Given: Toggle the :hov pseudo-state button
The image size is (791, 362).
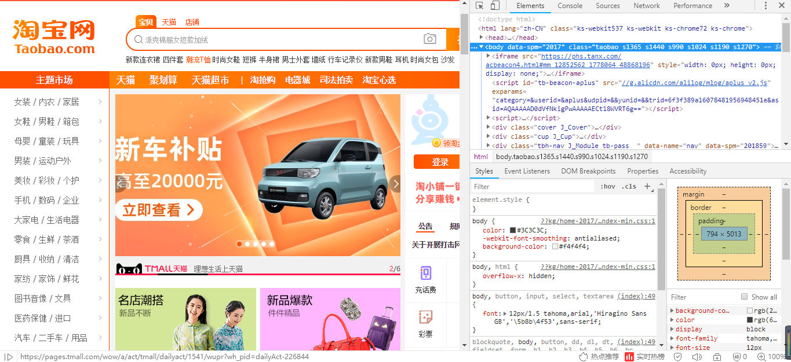Looking at the screenshot, I should (608, 186).
